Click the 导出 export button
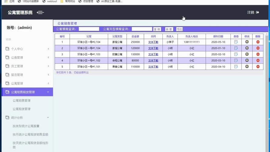This screenshot has height=152, width=270. (179, 29)
